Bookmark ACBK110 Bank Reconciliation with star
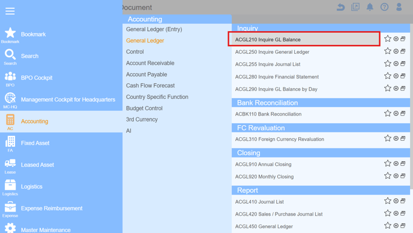The height and width of the screenshot is (233, 413). [387, 113]
